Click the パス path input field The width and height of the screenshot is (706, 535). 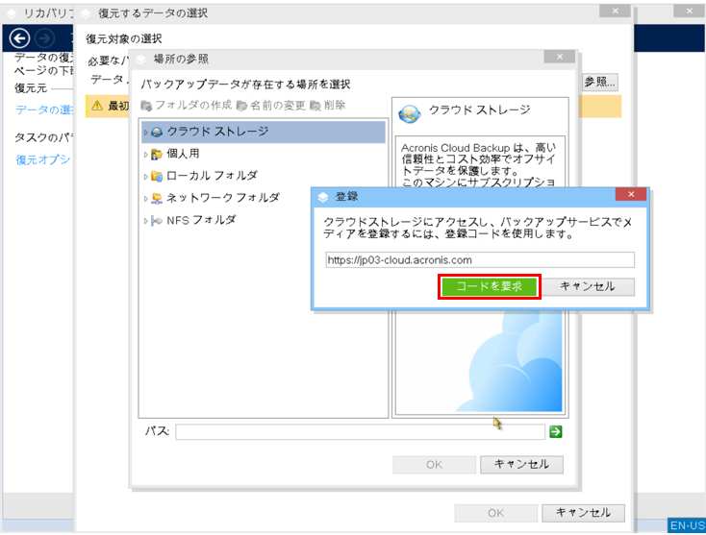(360, 432)
